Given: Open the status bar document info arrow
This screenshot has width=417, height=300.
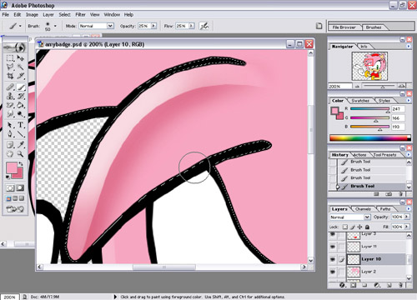Looking at the screenshot, I should pyautogui.click(x=115, y=297).
